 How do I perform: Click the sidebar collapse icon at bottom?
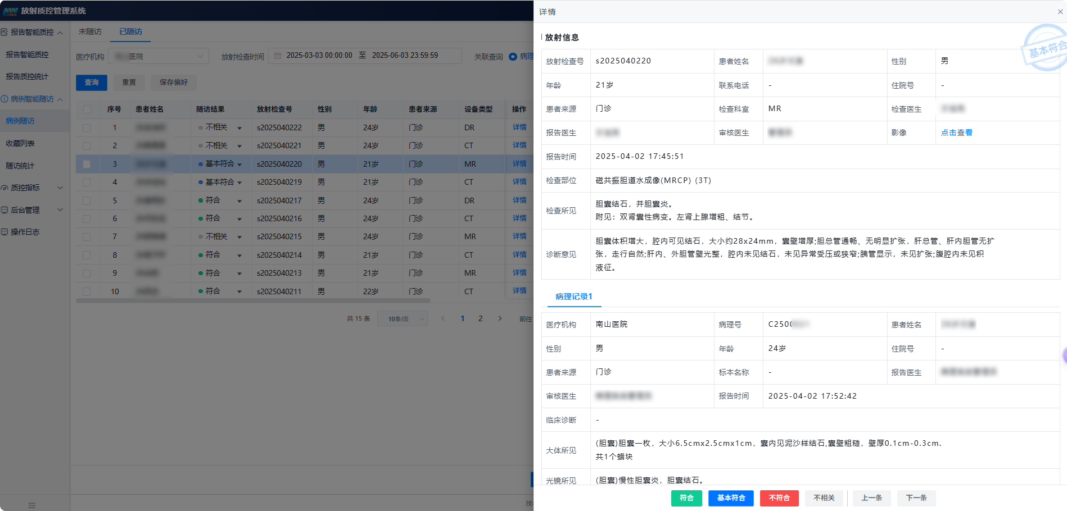pyautogui.click(x=31, y=505)
